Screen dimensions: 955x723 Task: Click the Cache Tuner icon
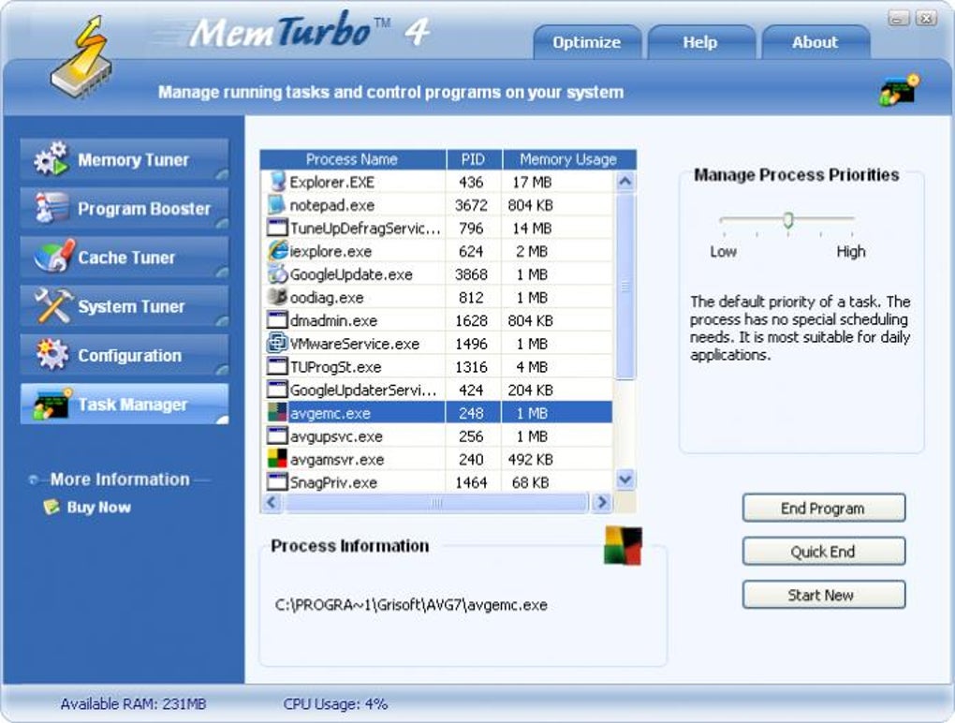pyautogui.click(x=53, y=257)
